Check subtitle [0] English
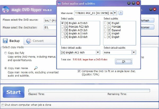 [105, 23]
